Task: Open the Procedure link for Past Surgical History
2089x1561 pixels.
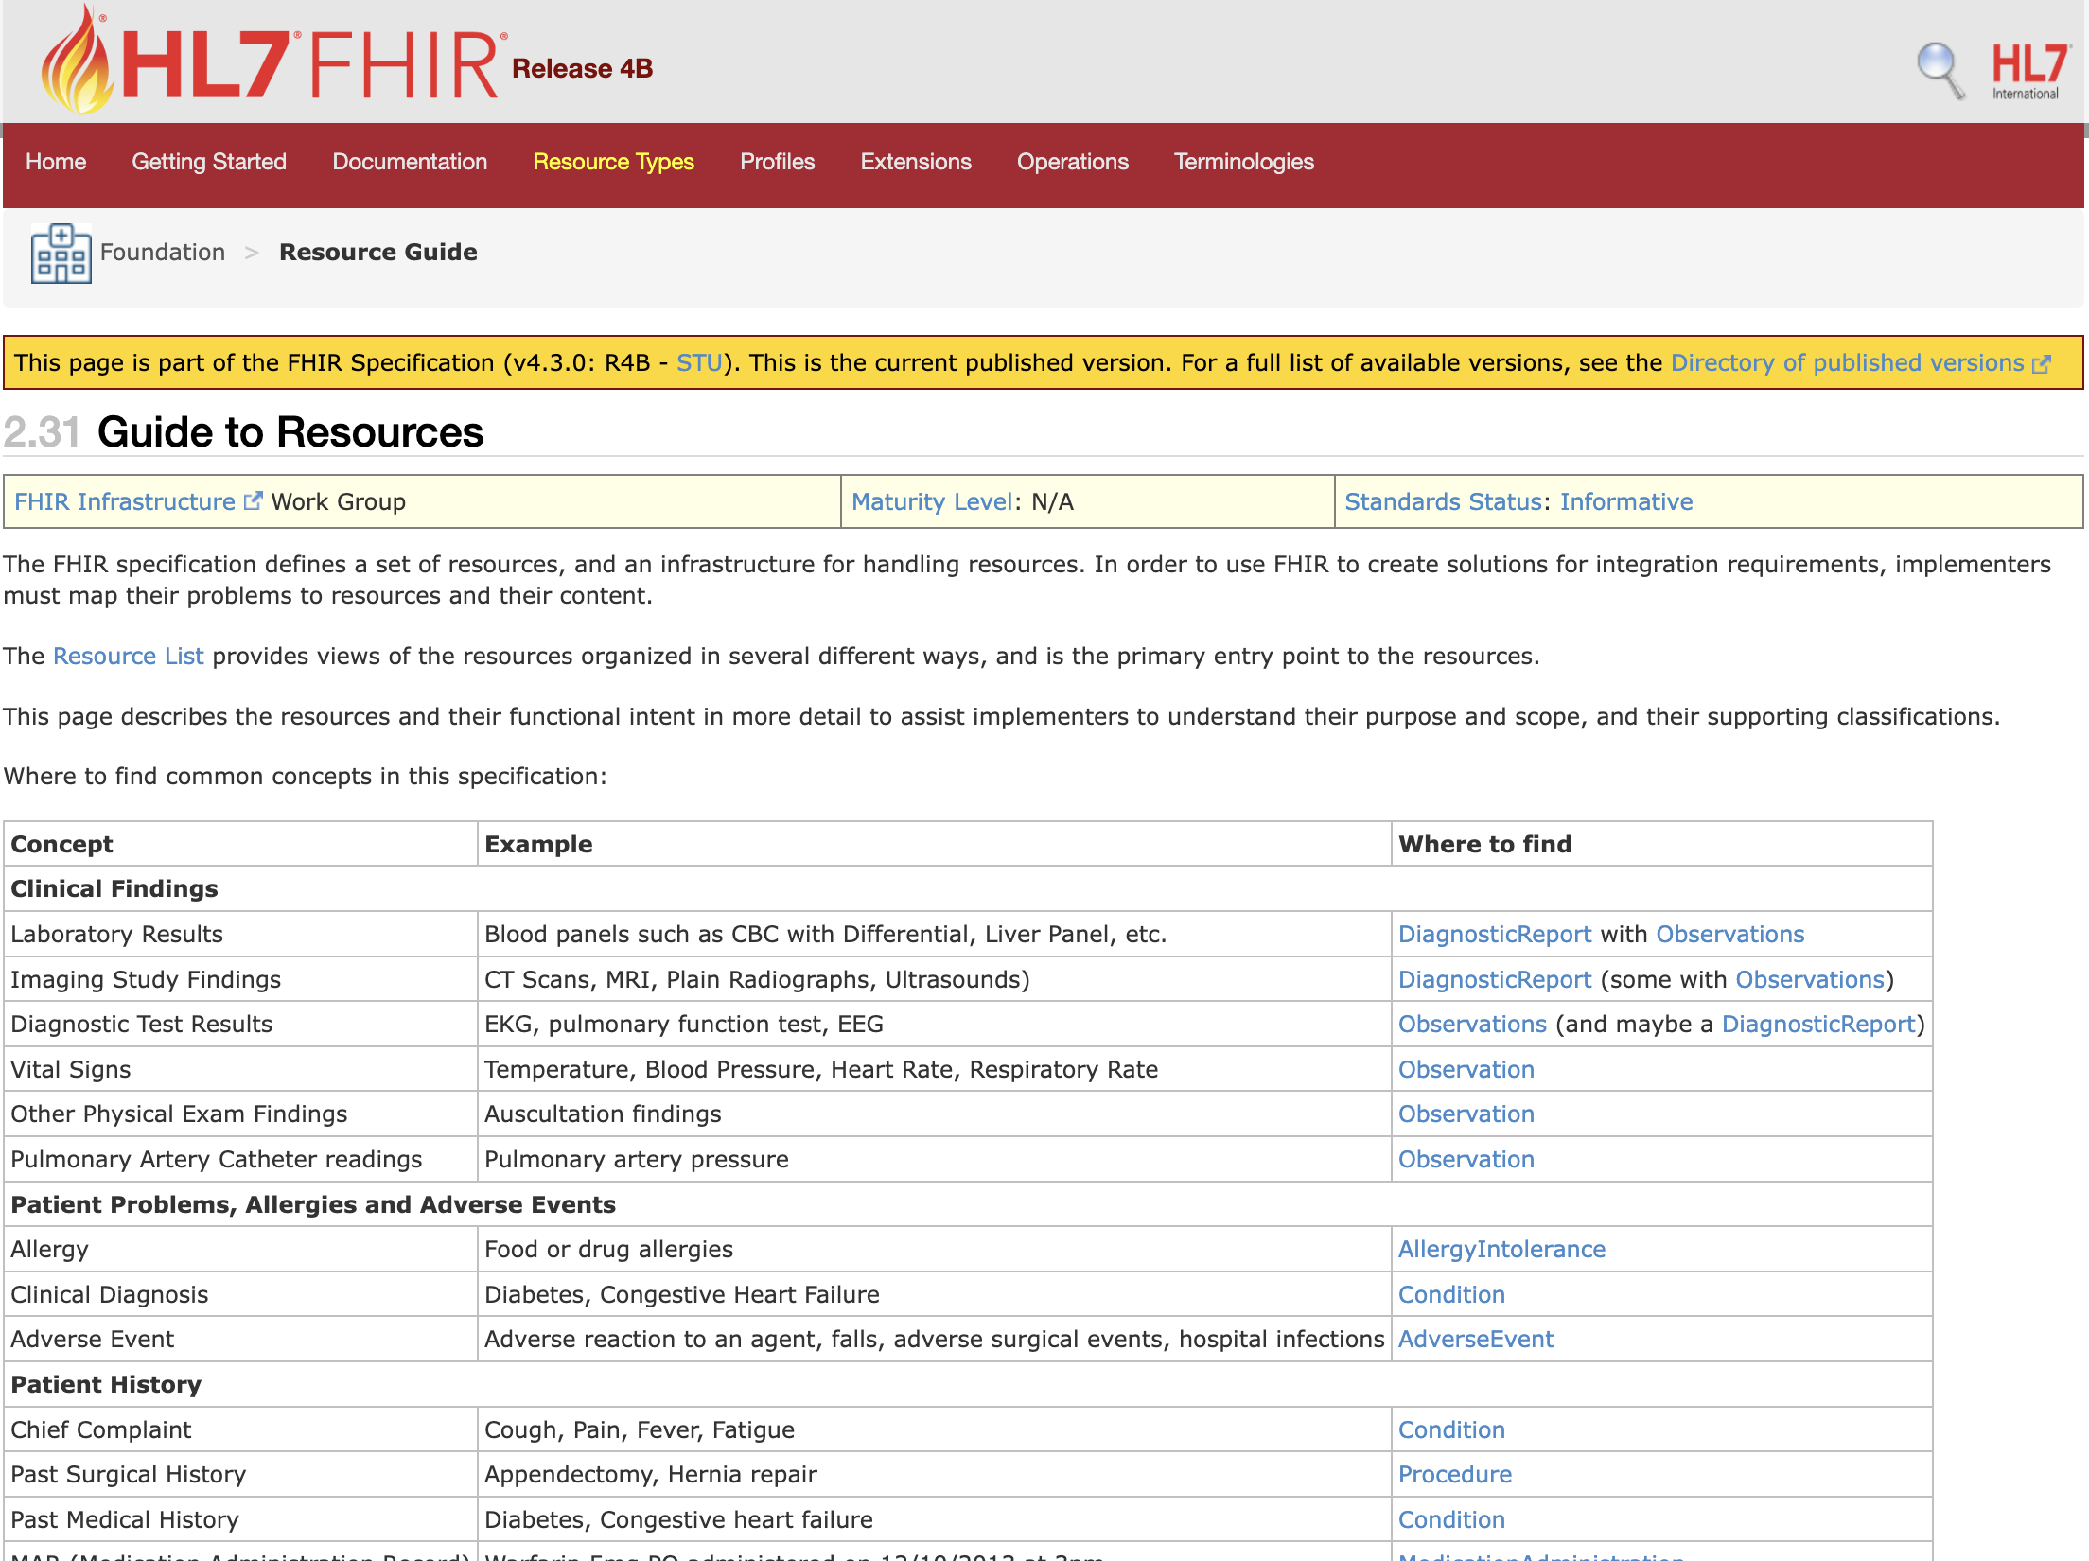Action: [1455, 1474]
